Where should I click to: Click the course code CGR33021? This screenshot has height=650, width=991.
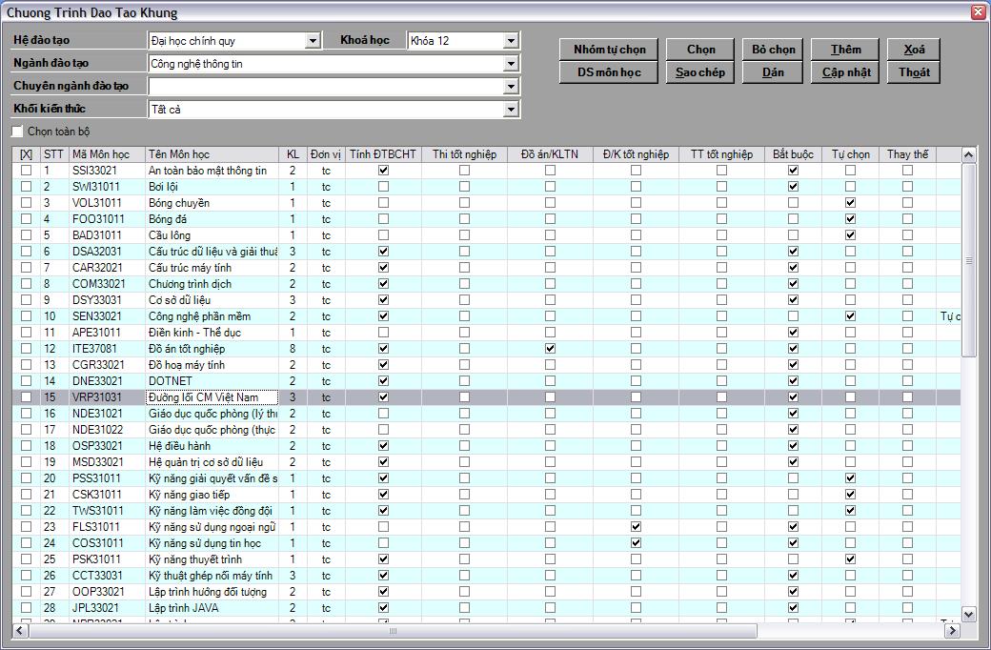(98, 365)
